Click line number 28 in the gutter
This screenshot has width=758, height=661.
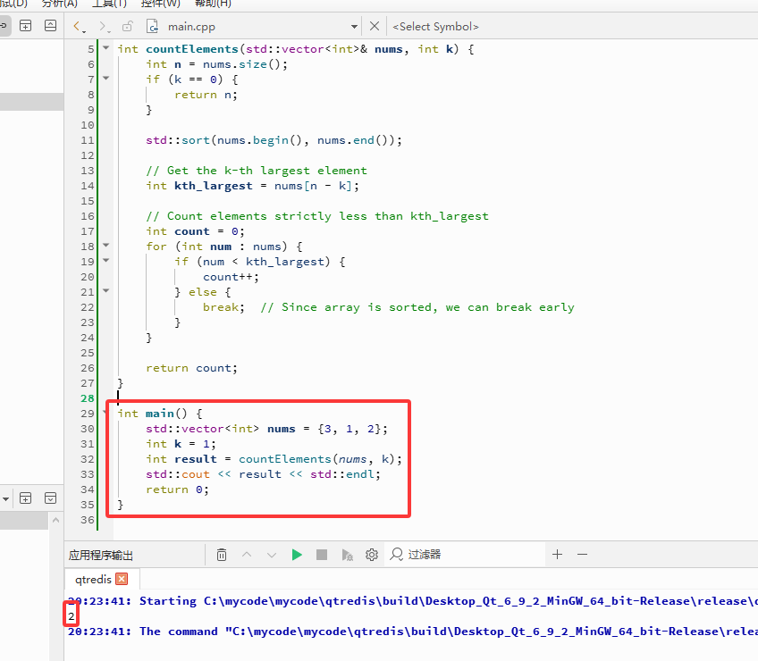88,398
